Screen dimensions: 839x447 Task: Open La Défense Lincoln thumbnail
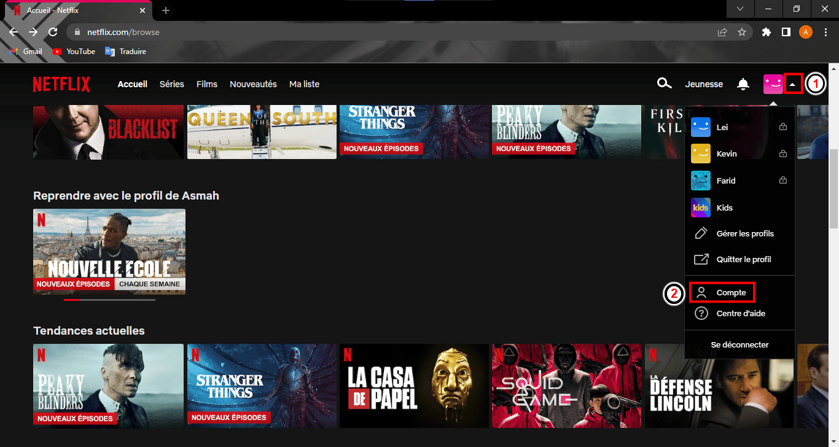click(720, 386)
